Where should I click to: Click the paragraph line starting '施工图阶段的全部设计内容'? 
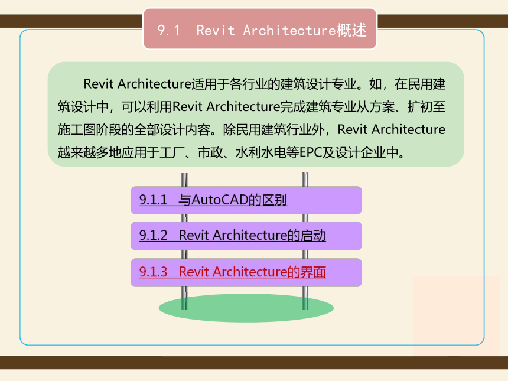point(252,129)
